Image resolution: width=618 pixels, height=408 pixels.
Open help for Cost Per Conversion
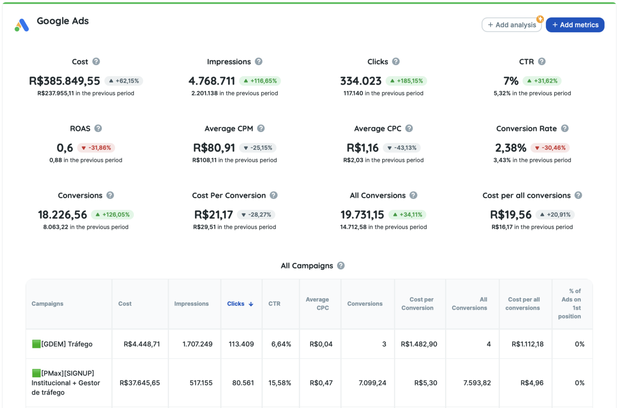(274, 195)
